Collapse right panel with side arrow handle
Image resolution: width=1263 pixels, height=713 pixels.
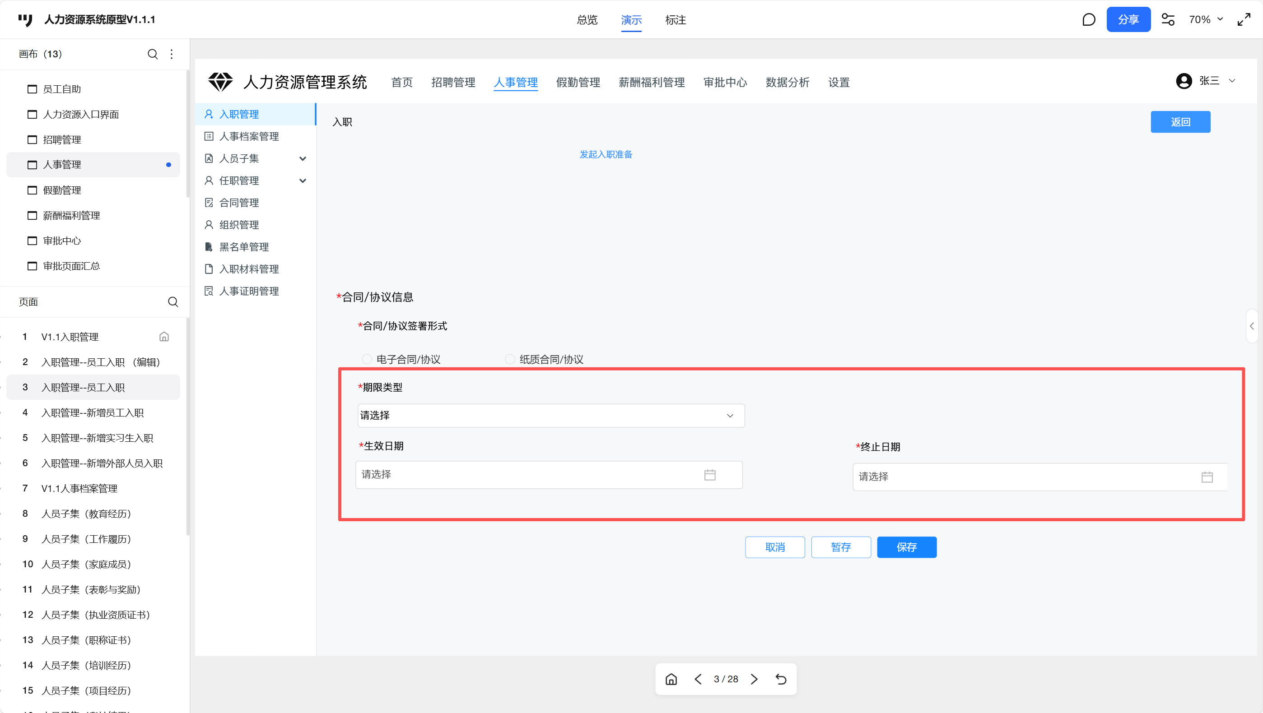tap(1252, 326)
